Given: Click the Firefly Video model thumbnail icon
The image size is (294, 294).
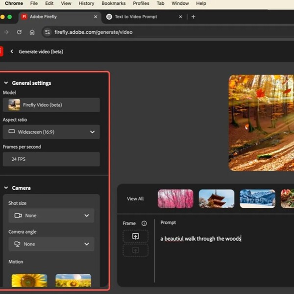Looking at the screenshot, I should tap(14, 105).
